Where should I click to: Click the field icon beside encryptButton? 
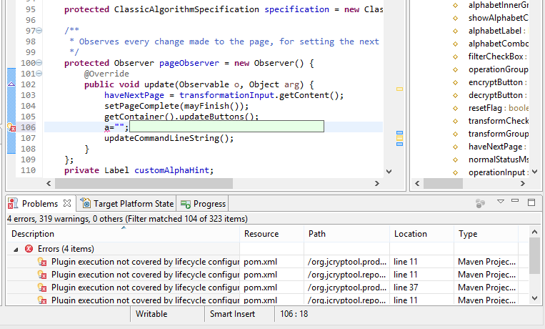455,82
